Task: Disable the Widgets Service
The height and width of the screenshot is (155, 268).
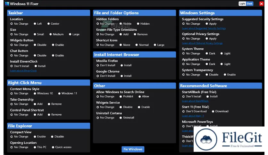Action: (126, 107)
